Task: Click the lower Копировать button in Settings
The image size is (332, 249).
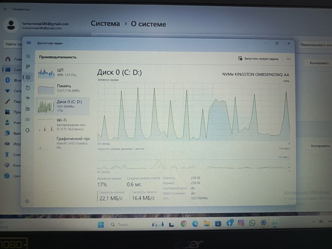Action: (319, 146)
